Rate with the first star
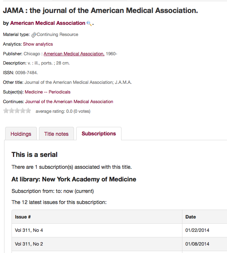 (x=6, y=111)
